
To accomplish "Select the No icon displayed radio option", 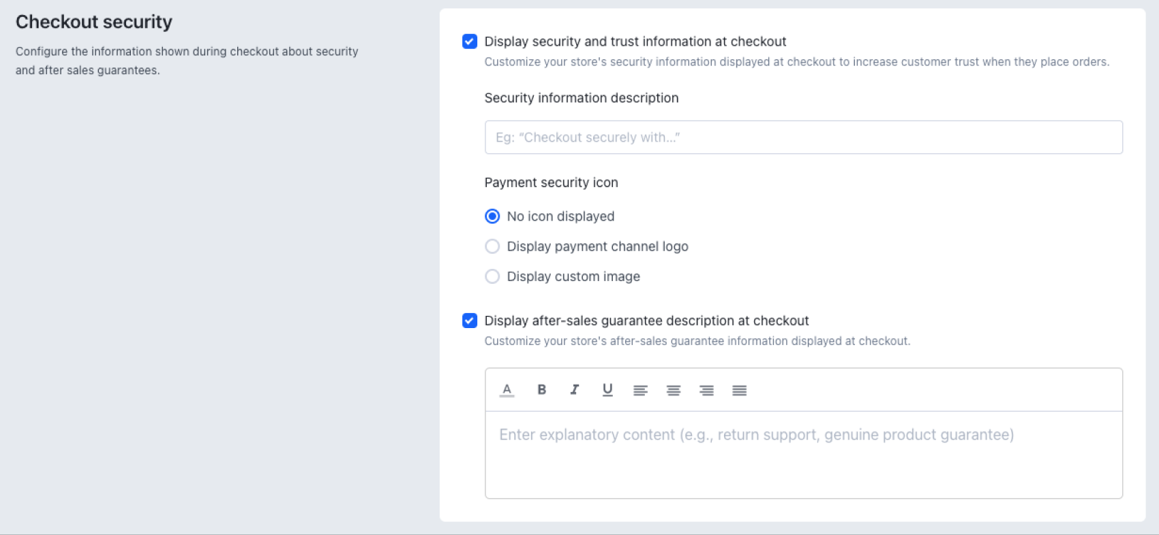I will pyautogui.click(x=492, y=216).
